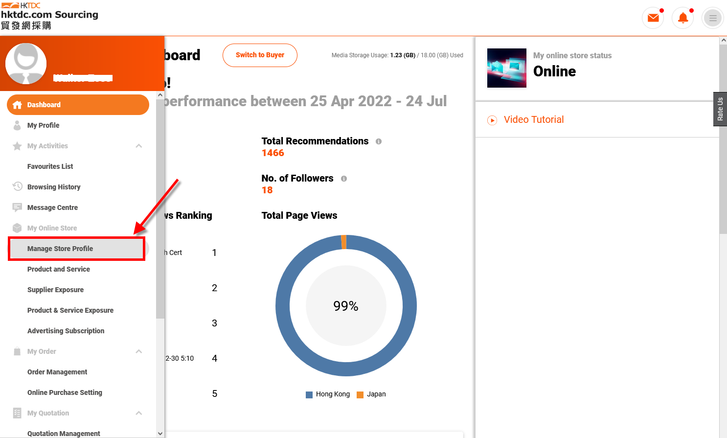Click the 18 followers value
The width and height of the screenshot is (727, 438).
pos(267,190)
